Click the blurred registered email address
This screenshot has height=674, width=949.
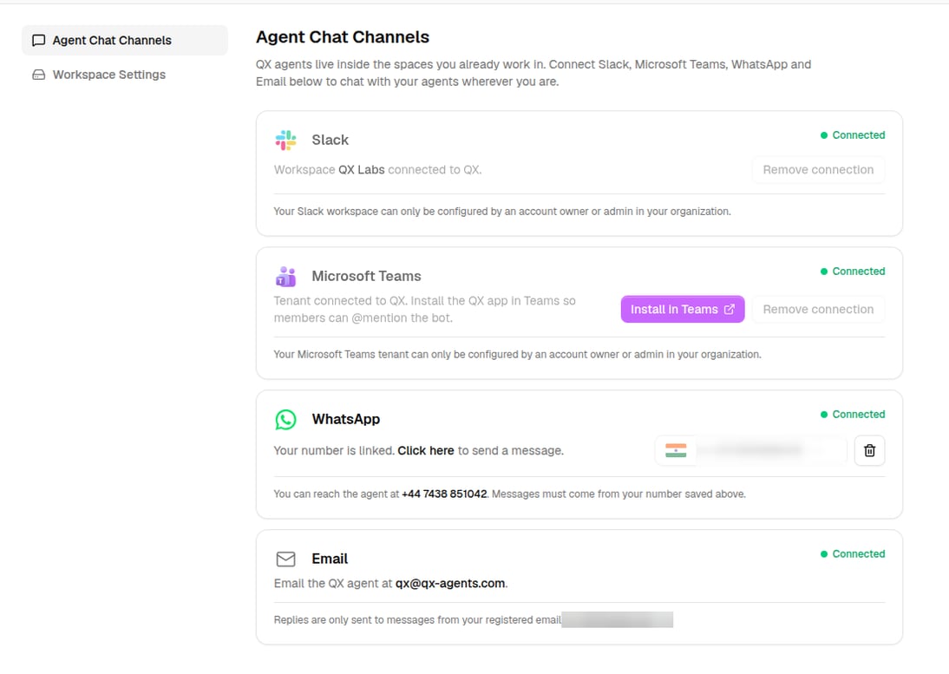(x=618, y=619)
